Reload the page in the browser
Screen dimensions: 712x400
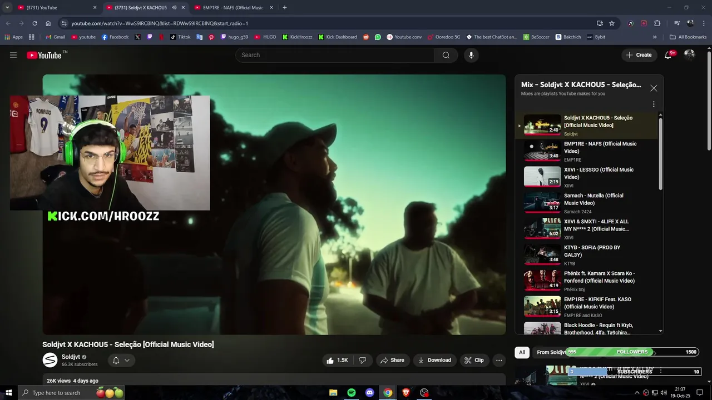pyautogui.click(x=34, y=23)
